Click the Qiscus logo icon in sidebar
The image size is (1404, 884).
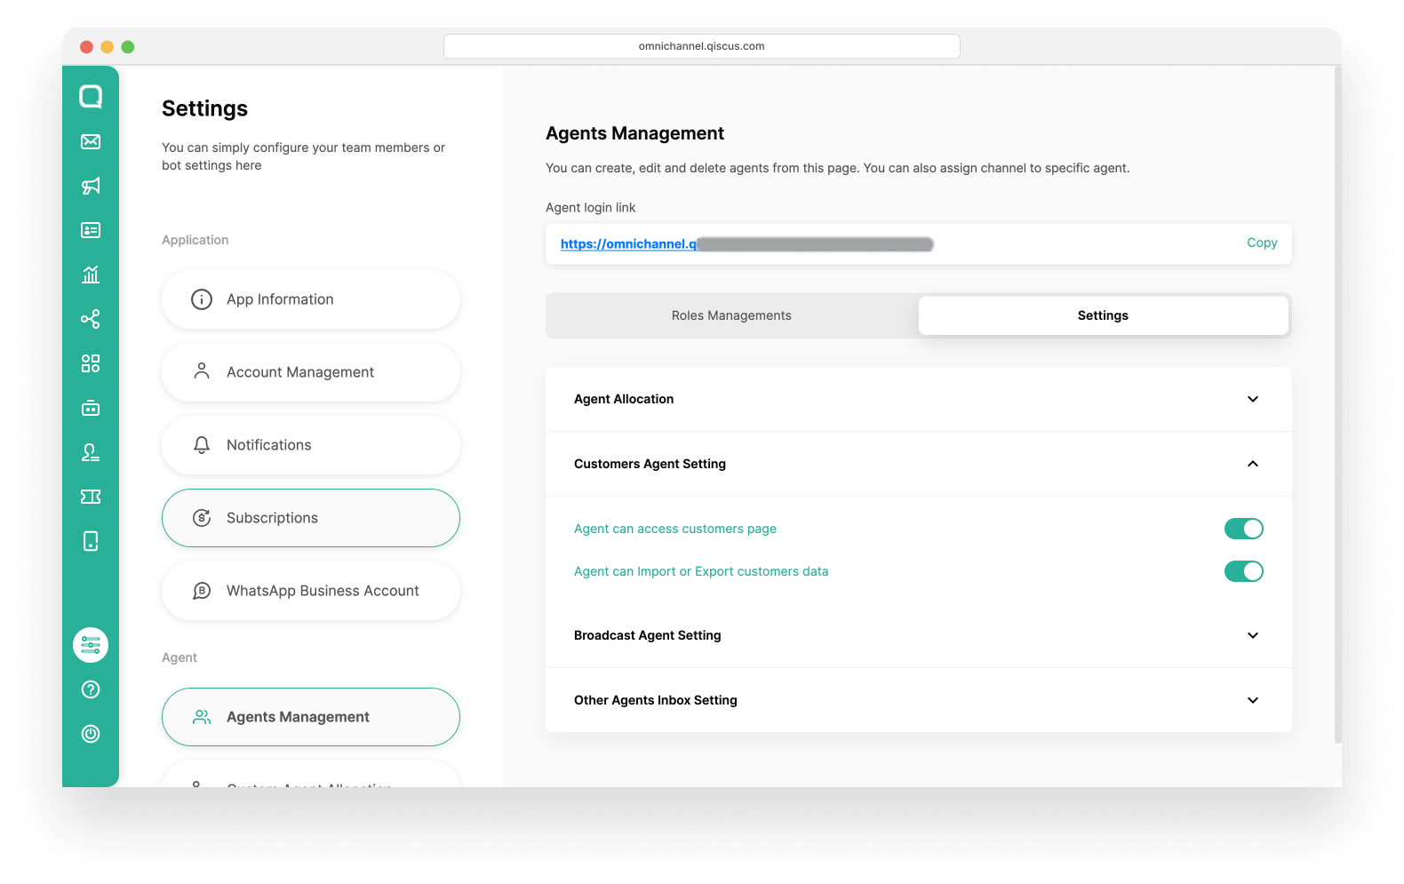pyautogui.click(x=91, y=96)
